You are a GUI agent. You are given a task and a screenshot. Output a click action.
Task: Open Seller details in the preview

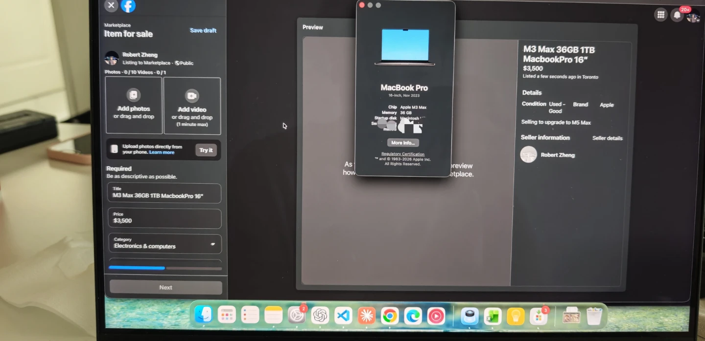coord(608,138)
